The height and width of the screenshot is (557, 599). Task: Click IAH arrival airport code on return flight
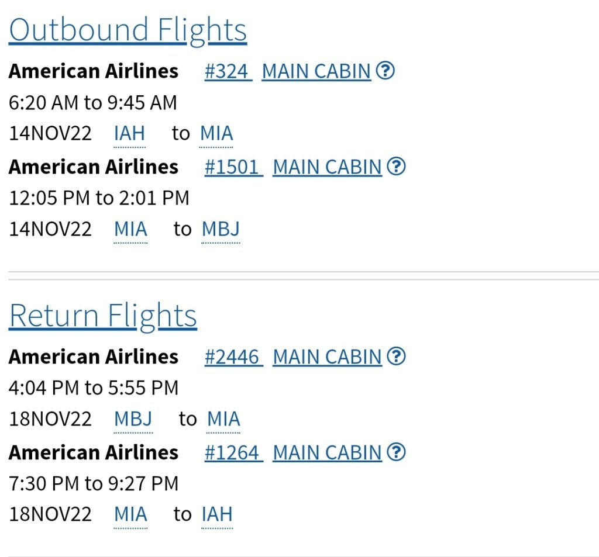217,514
